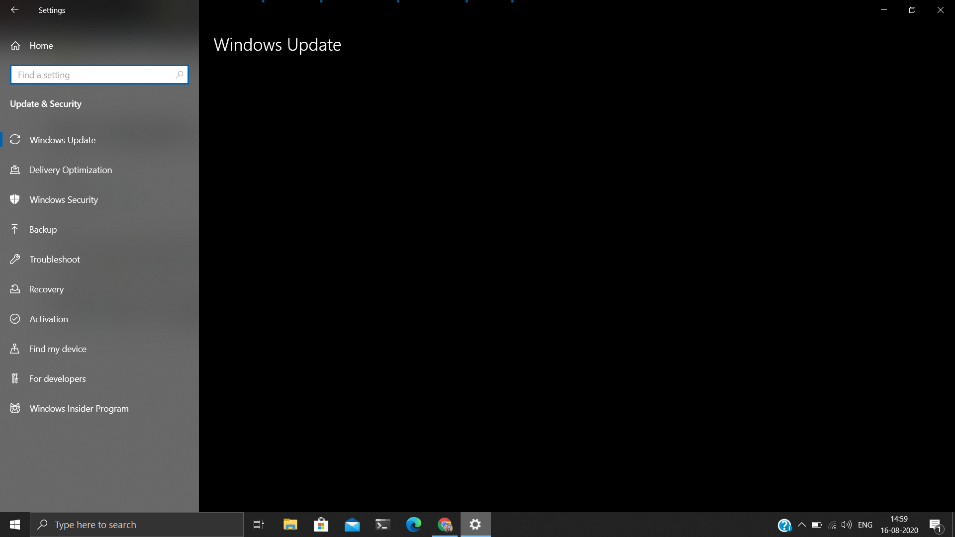Close the Settings window
This screenshot has width=955, height=537.
(x=941, y=10)
